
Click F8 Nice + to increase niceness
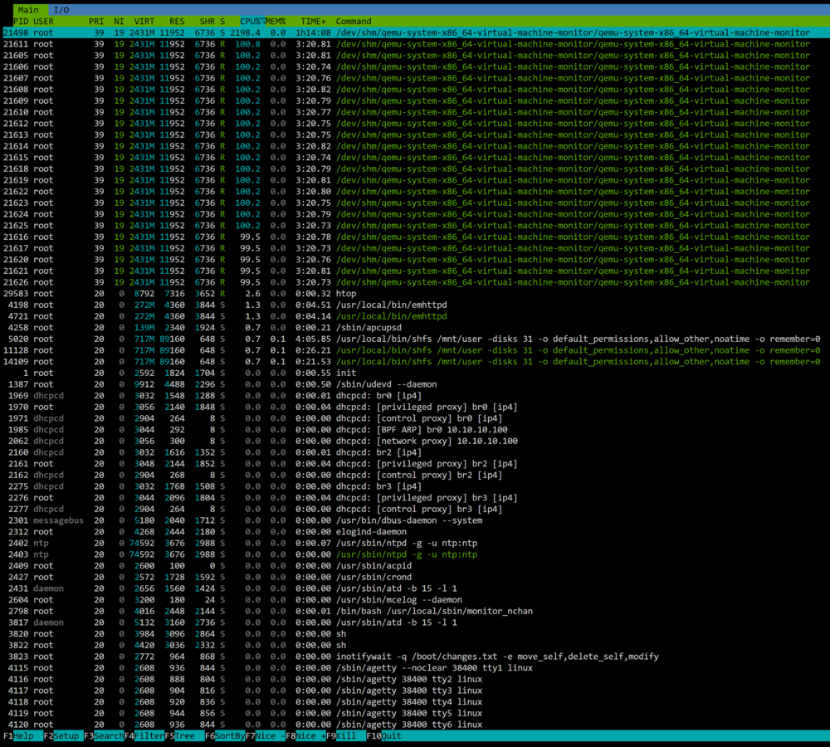[x=305, y=736]
